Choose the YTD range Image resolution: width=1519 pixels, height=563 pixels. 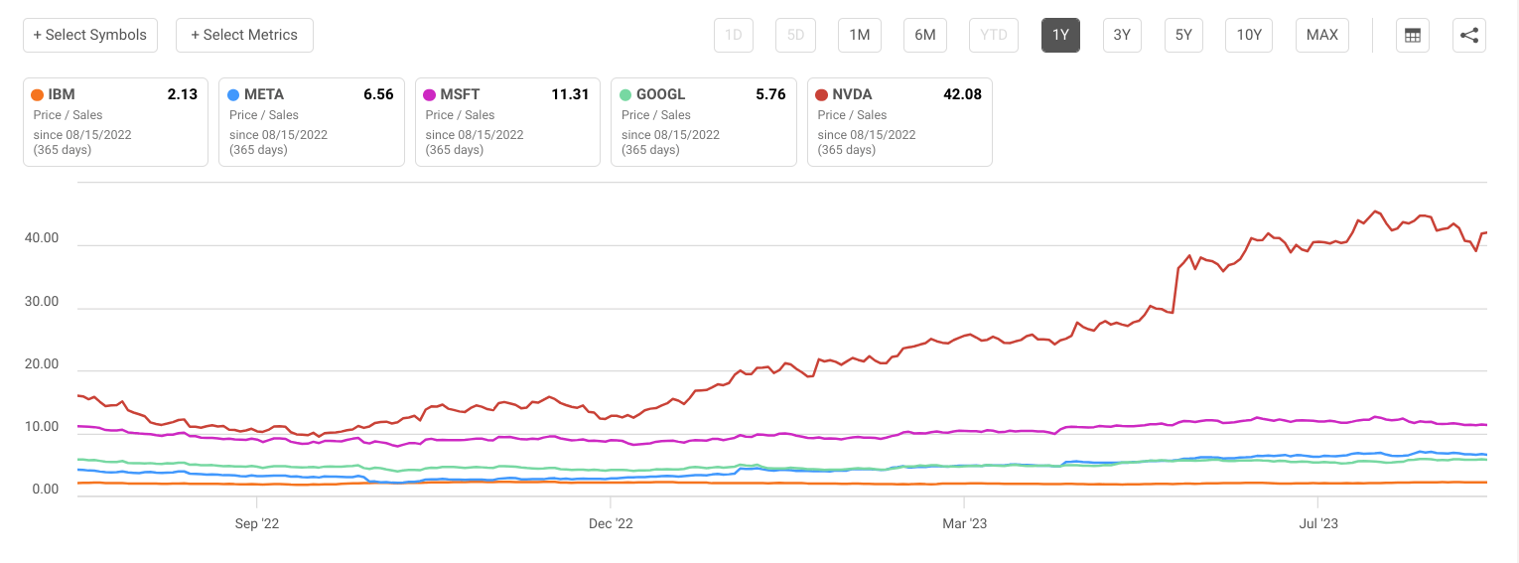click(994, 35)
